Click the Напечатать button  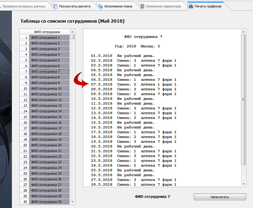(220, 197)
